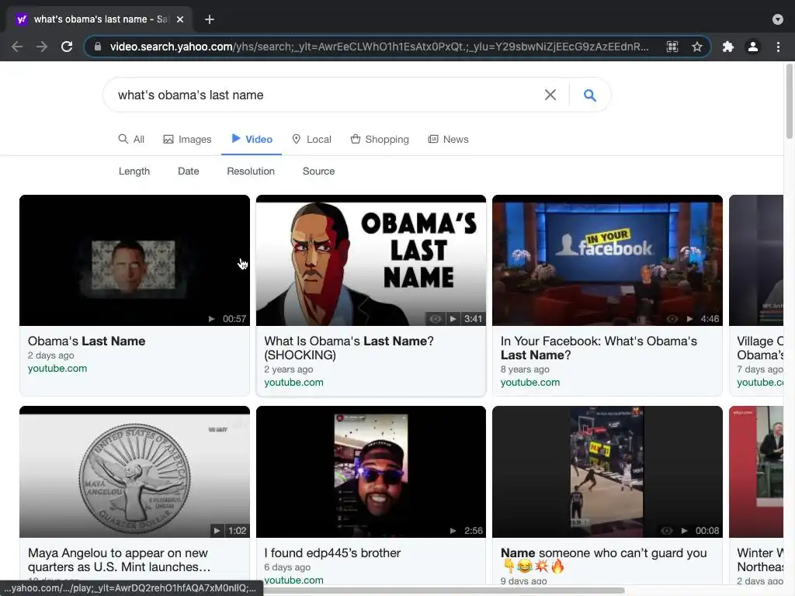The width and height of the screenshot is (795, 596).
Task: Click the QR code icon in address bar
Action: 672,47
